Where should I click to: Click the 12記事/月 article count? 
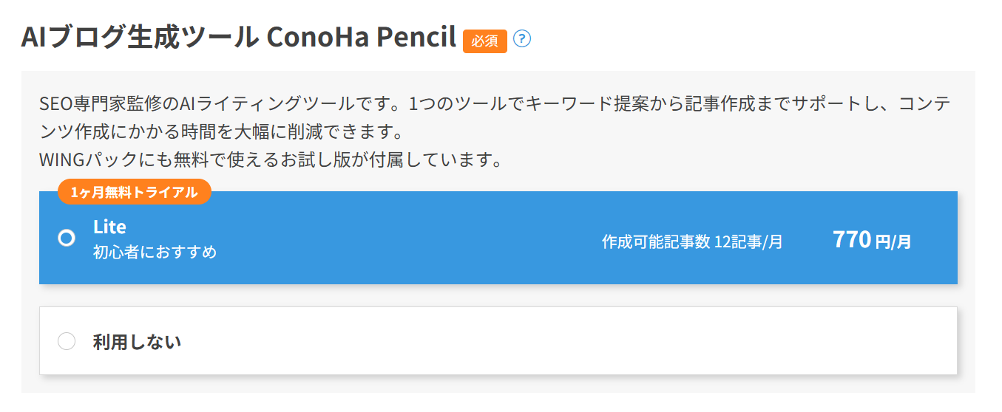(748, 241)
